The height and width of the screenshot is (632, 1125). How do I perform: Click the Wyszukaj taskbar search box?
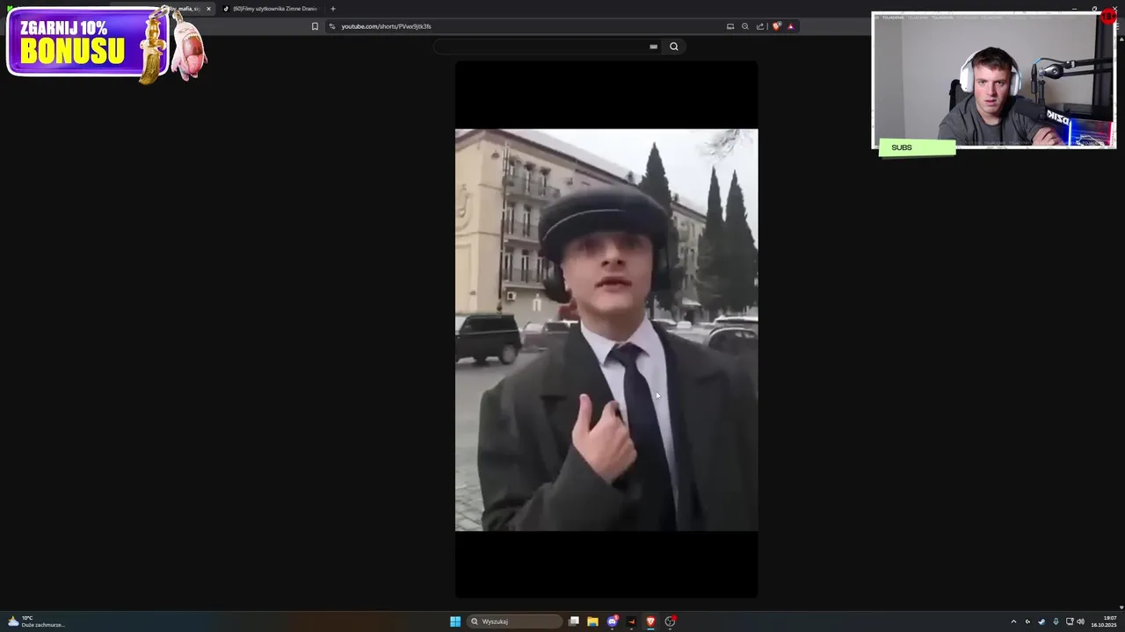[x=515, y=621]
